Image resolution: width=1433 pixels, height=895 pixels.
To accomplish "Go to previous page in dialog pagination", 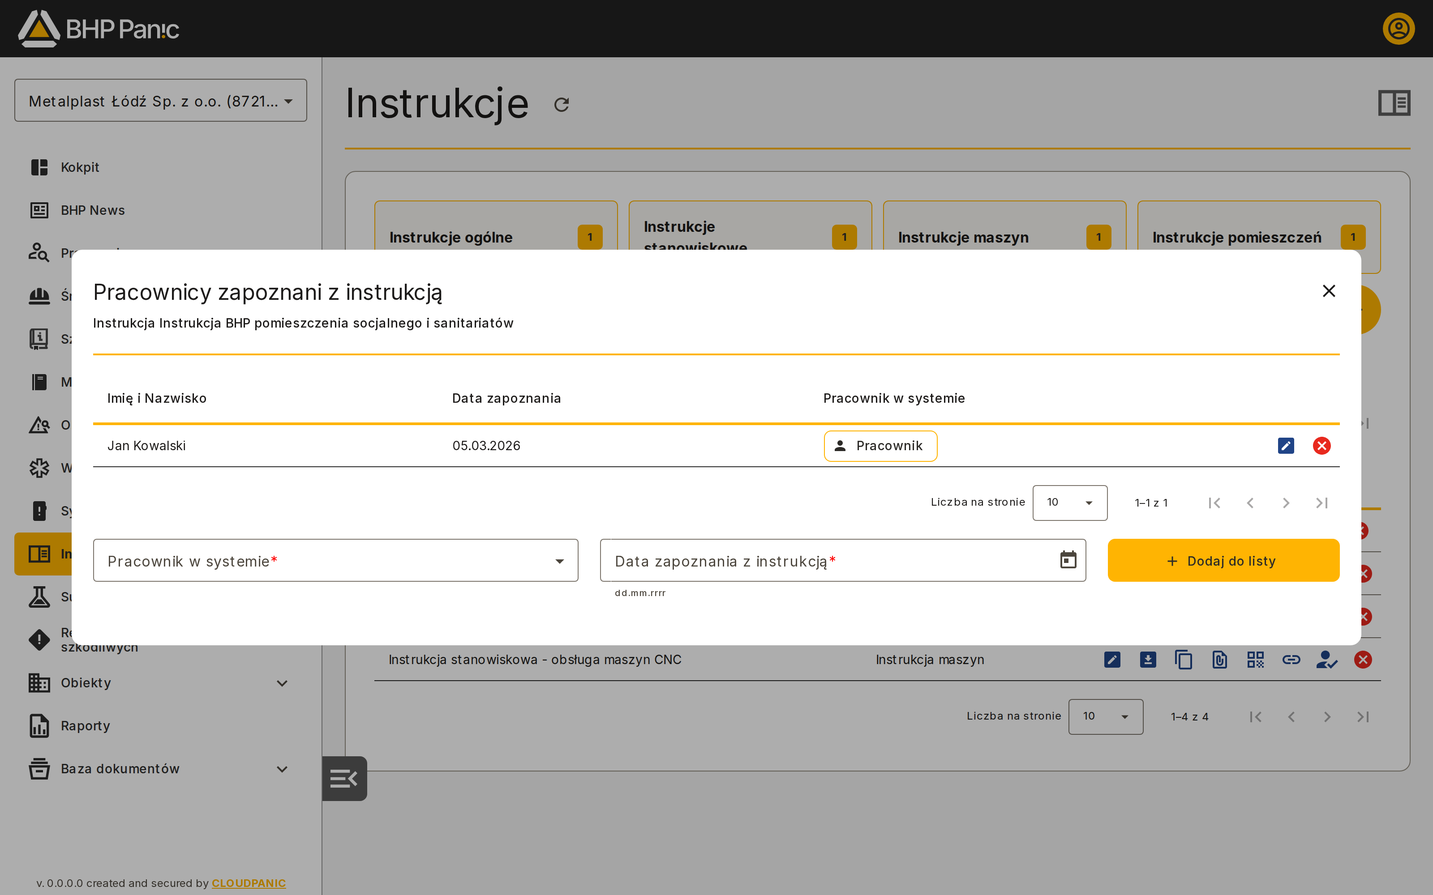I will [1250, 503].
